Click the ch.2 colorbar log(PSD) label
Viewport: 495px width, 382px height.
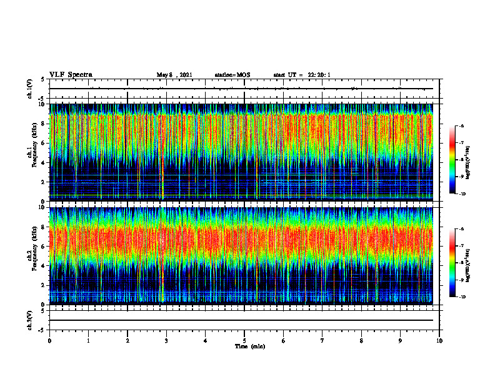coord(467,265)
